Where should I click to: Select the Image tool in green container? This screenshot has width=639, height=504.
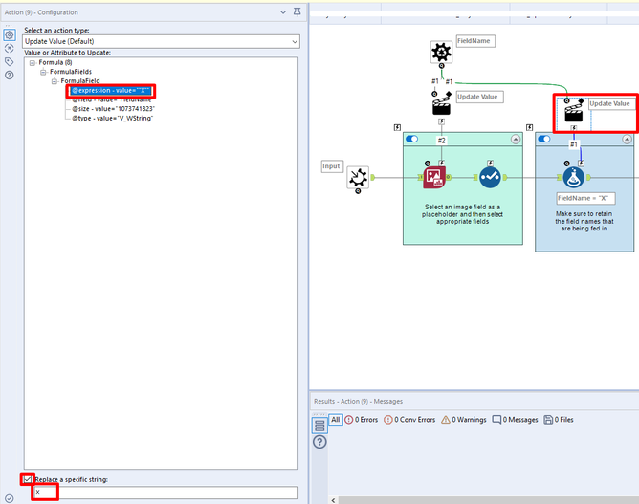point(434,178)
